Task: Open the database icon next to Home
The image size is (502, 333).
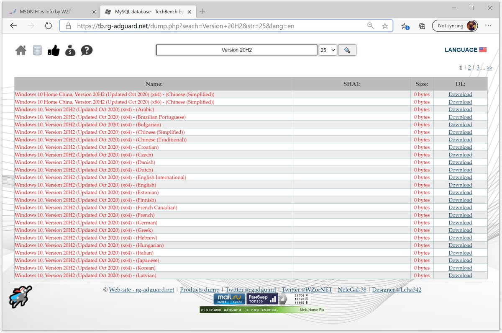Action: (x=37, y=50)
